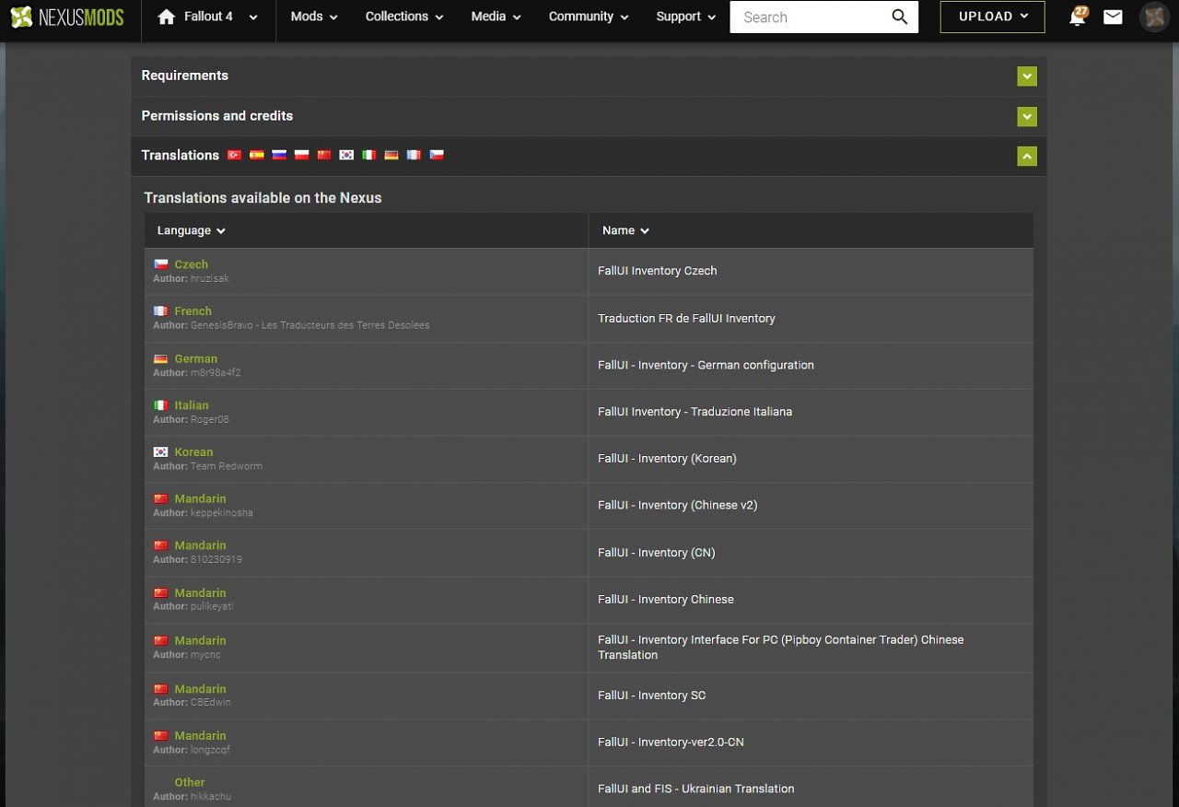Open the messages envelope icon
The height and width of the screenshot is (807, 1179).
point(1113,17)
